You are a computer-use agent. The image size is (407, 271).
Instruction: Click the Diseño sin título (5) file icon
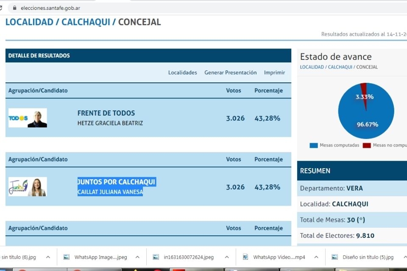click(x=335, y=257)
